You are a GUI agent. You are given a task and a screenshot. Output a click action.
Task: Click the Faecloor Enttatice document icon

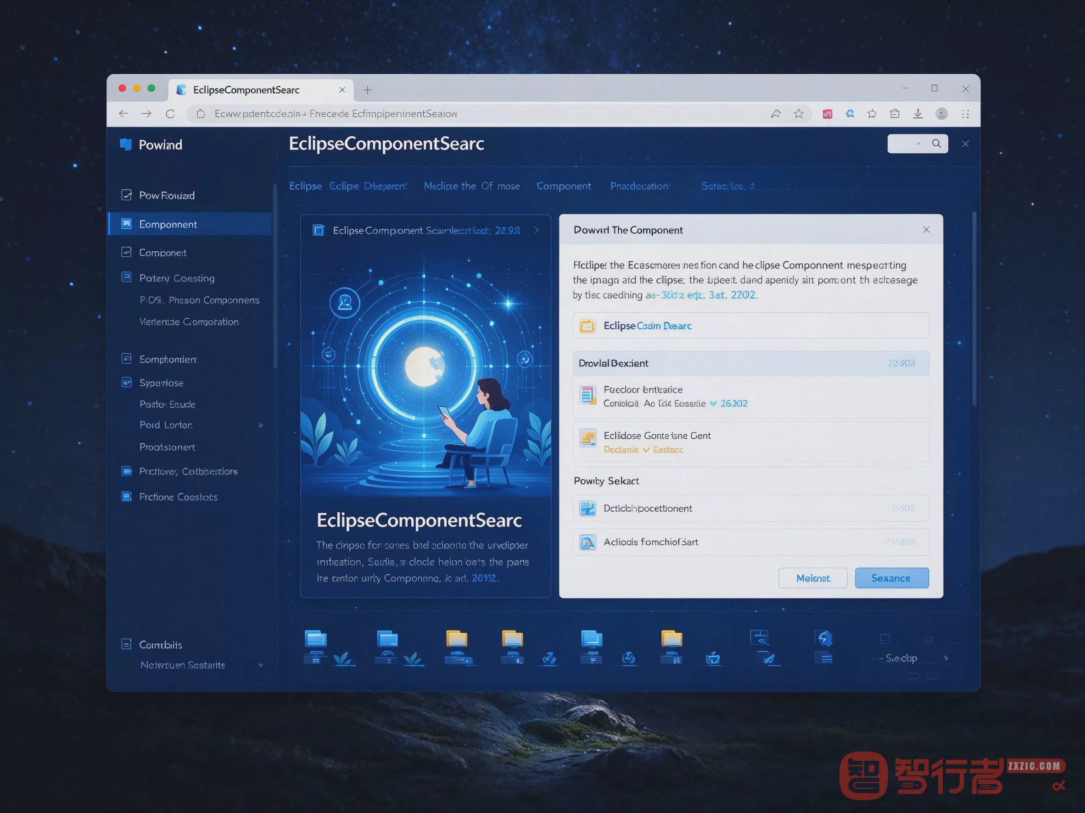tap(587, 395)
